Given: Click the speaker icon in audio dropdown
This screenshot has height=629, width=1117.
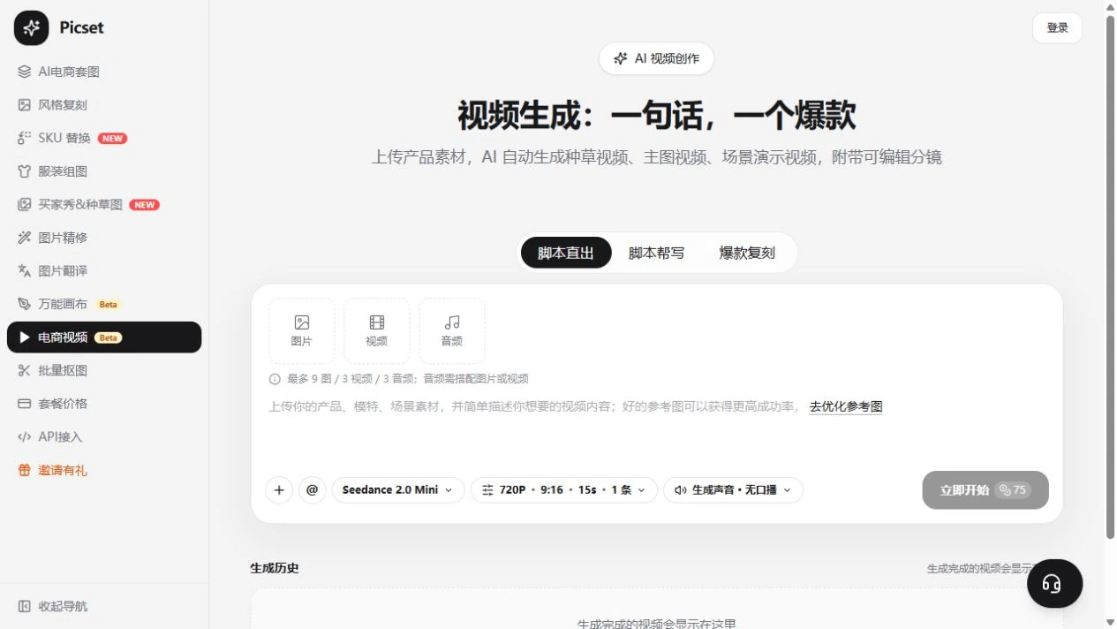Looking at the screenshot, I should pyautogui.click(x=680, y=490).
